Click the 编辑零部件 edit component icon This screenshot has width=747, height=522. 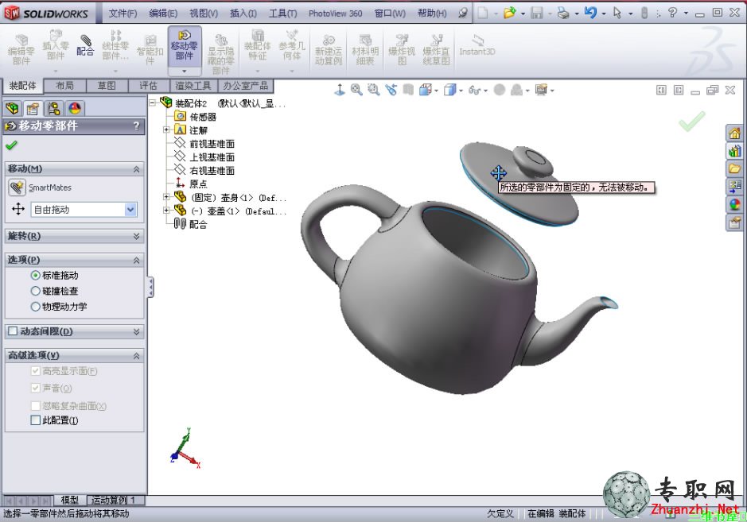pyautogui.click(x=21, y=49)
